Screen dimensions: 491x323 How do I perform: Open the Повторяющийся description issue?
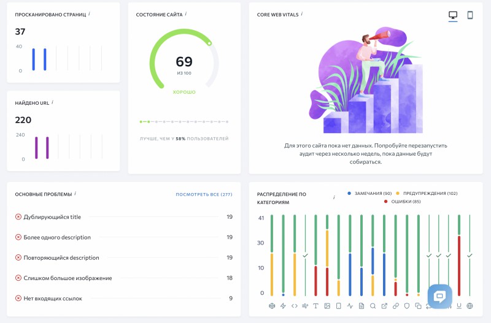click(124, 257)
